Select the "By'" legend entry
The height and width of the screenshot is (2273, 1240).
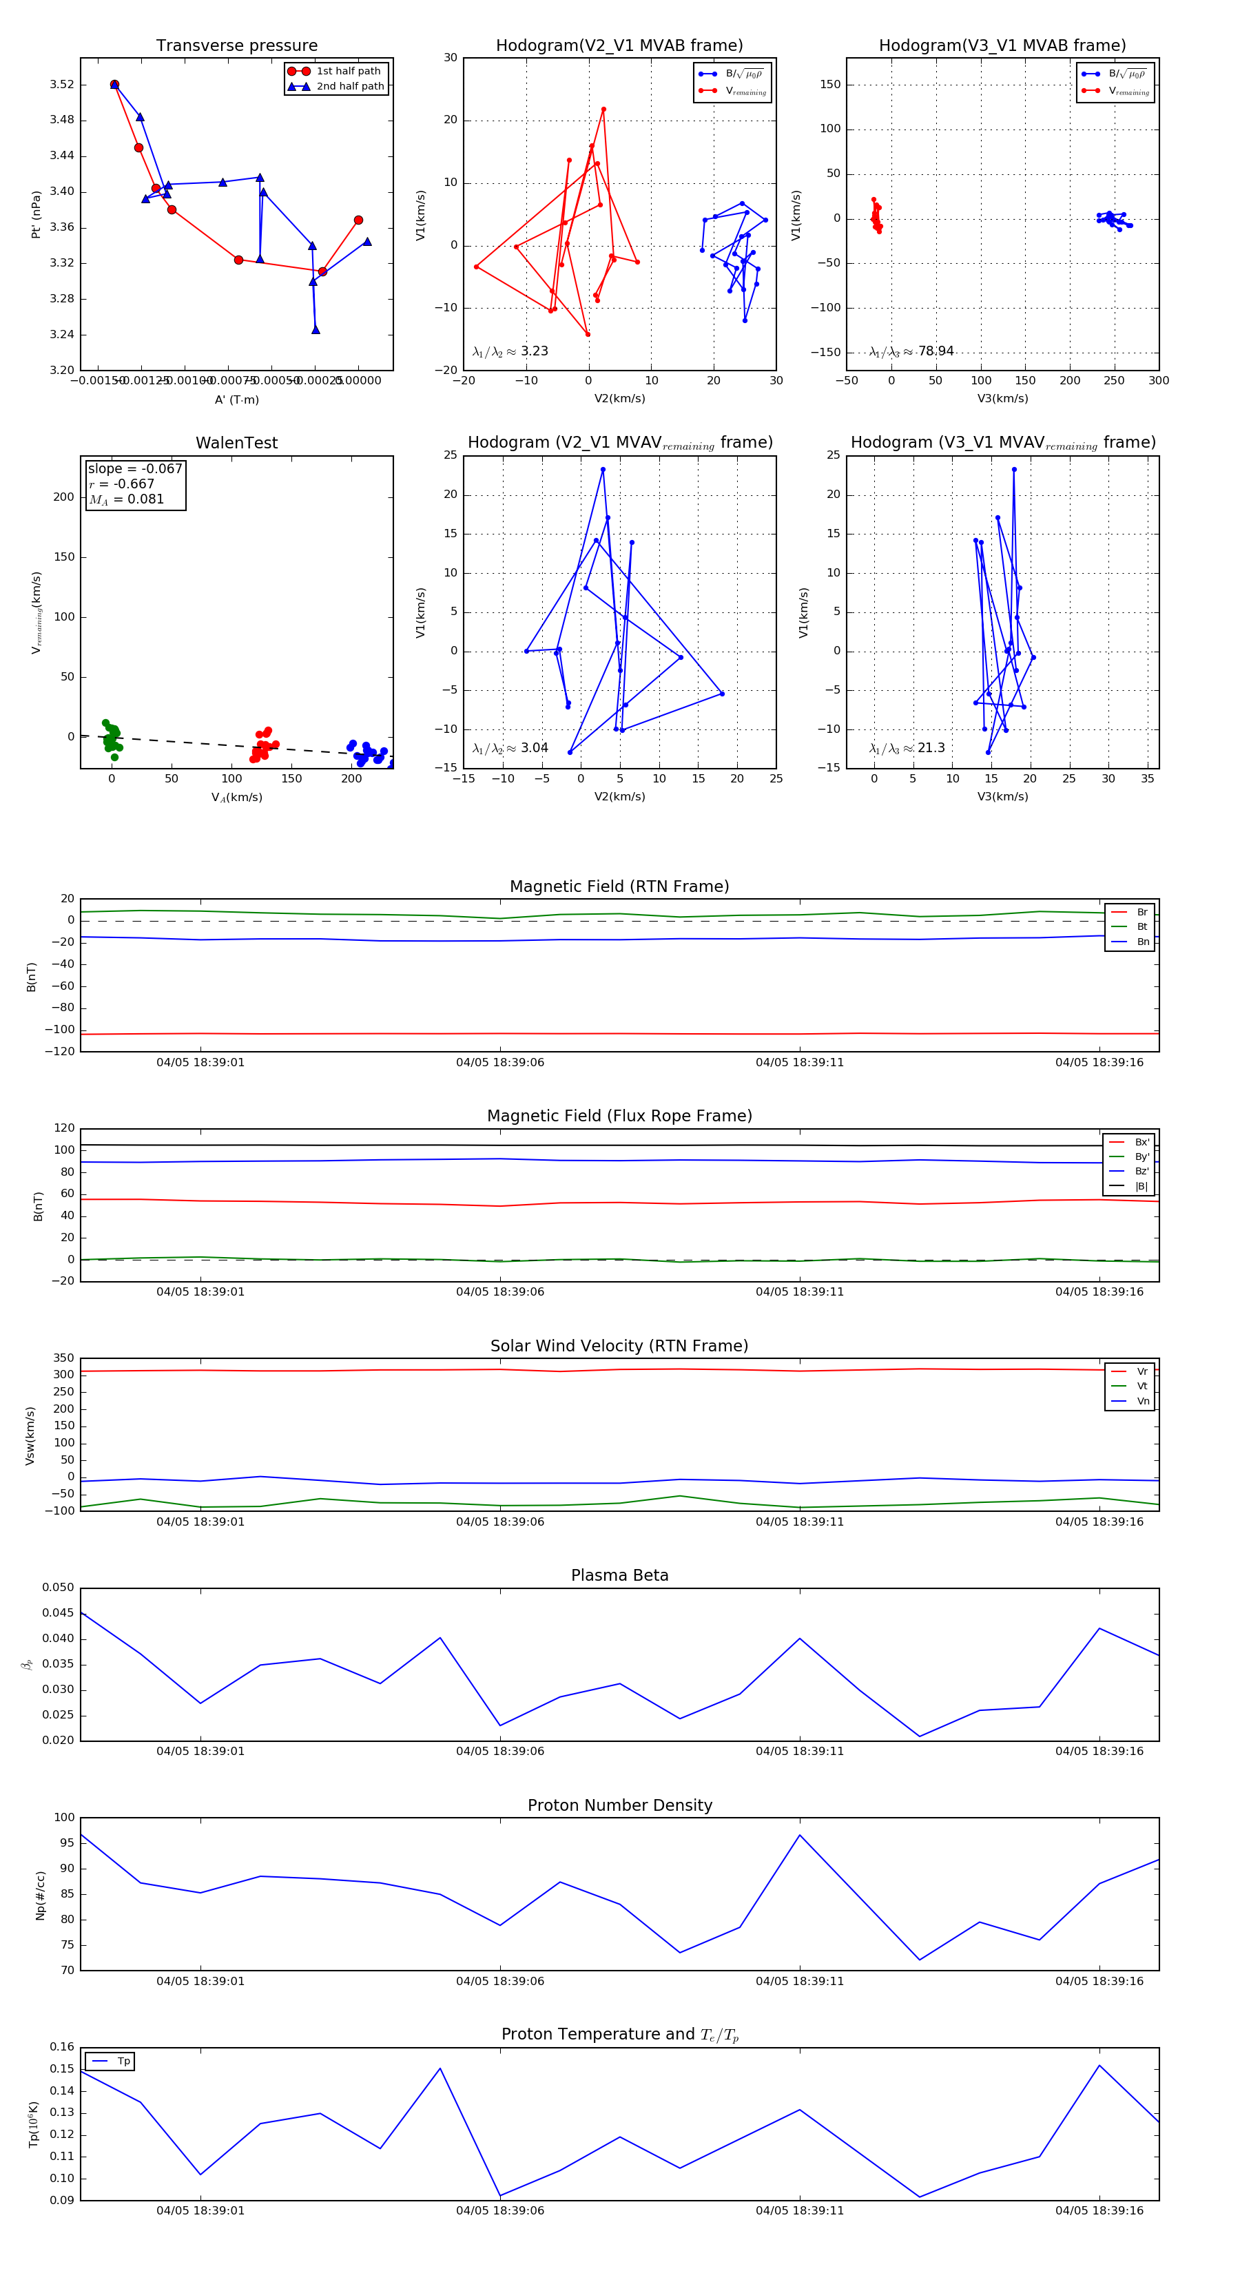pos(1129,1156)
